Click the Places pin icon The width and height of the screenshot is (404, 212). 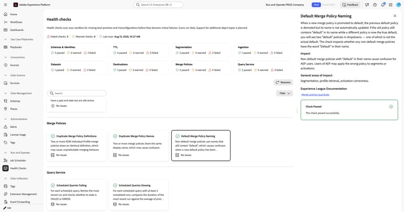click(x=5, y=109)
